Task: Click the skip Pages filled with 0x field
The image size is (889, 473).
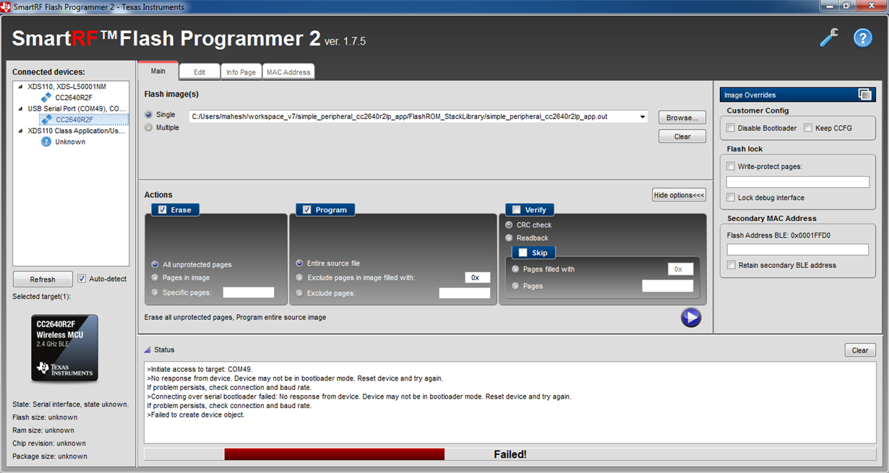Action: click(x=680, y=269)
